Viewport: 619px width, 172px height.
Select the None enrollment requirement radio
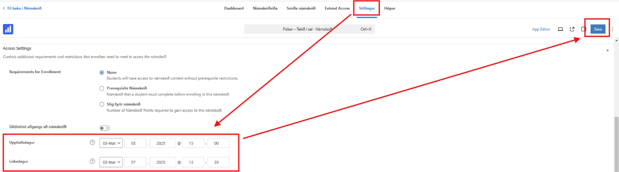tap(102, 72)
